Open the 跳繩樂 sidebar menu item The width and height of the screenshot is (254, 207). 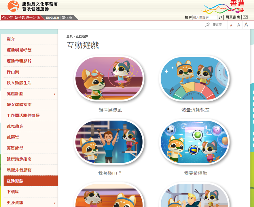coord(31,137)
